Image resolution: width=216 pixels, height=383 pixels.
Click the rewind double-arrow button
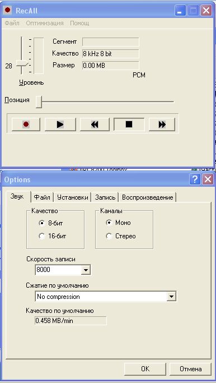[x=95, y=124]
